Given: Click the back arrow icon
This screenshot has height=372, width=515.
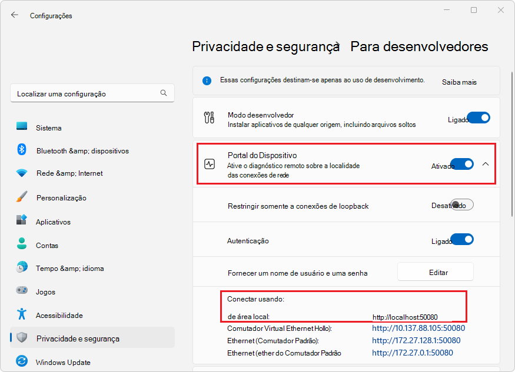Looking at the screenshot, I should point(15,15).
